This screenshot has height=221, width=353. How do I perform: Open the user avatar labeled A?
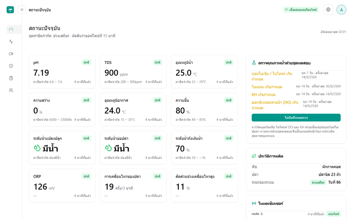click(x=341, y=10)
